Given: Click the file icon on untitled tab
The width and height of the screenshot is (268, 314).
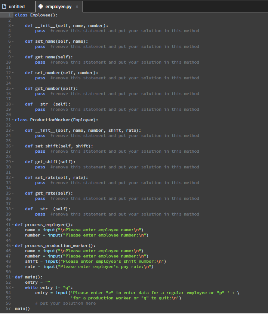Looking at the screenshot, I should coord(4,7).
